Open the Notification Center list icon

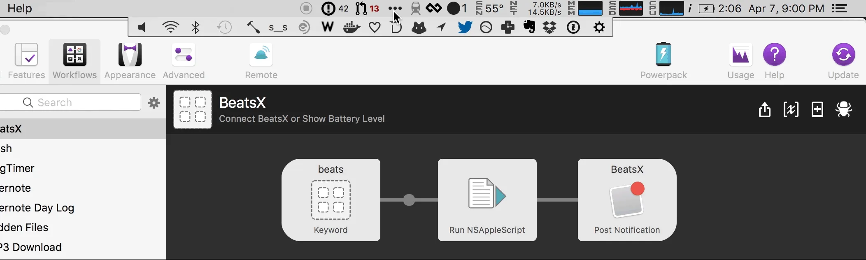click(x=840, y=8)
